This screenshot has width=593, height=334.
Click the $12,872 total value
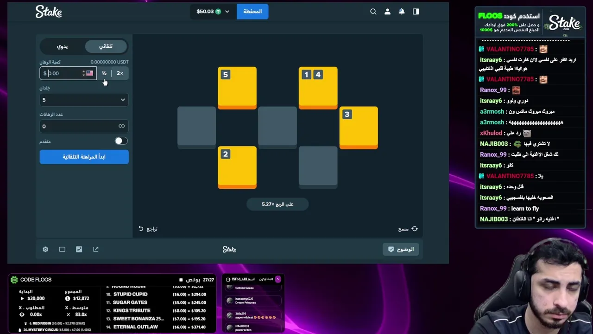click(81, 299)
